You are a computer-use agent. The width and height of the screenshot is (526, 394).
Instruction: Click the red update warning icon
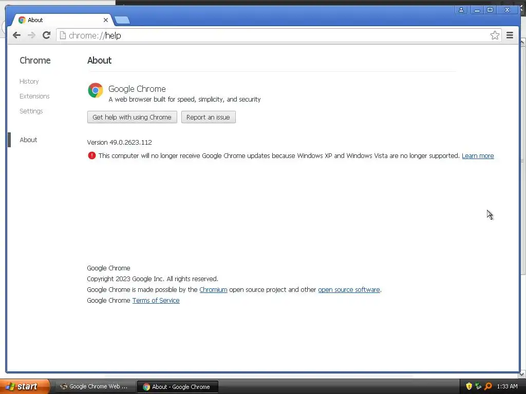tap(91, 155)
